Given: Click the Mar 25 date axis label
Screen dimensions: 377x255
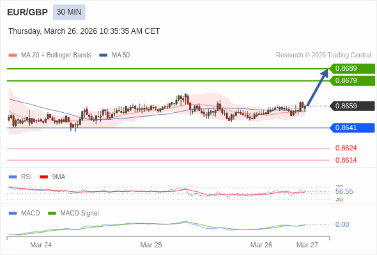Looking at the screenshot, I should [151, 245].
